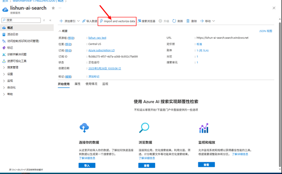Click the 刷新 refresh icon
The height and width of the screenshot is (174, 282).
click(174, 21)
